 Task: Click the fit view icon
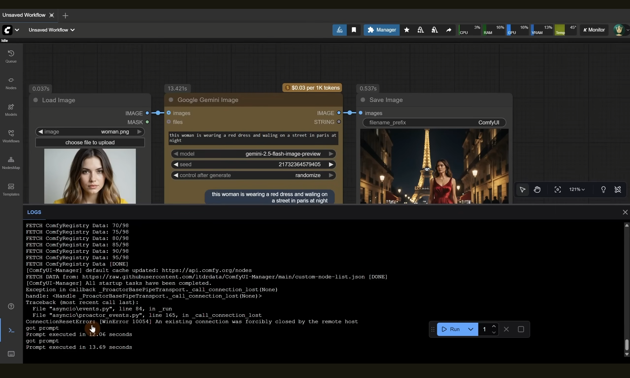pyautogui.click(x=557, y=189)
